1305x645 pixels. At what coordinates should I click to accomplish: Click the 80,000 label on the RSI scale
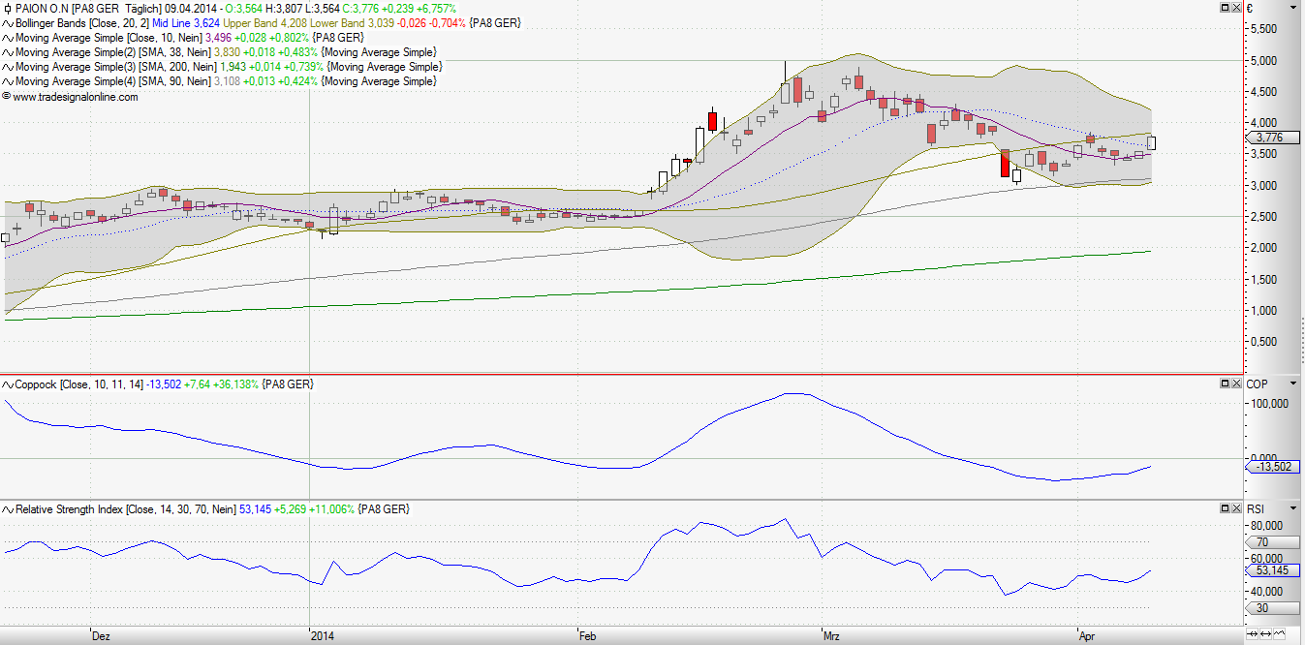click(1266, 526)
